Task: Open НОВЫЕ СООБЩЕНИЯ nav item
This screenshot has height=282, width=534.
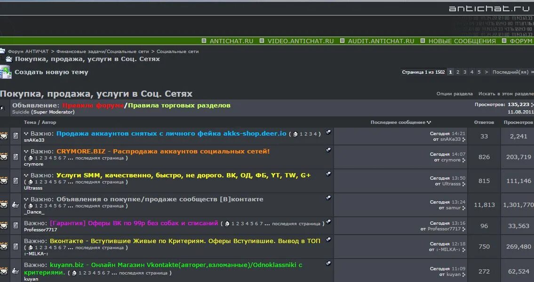Action: 462,41
